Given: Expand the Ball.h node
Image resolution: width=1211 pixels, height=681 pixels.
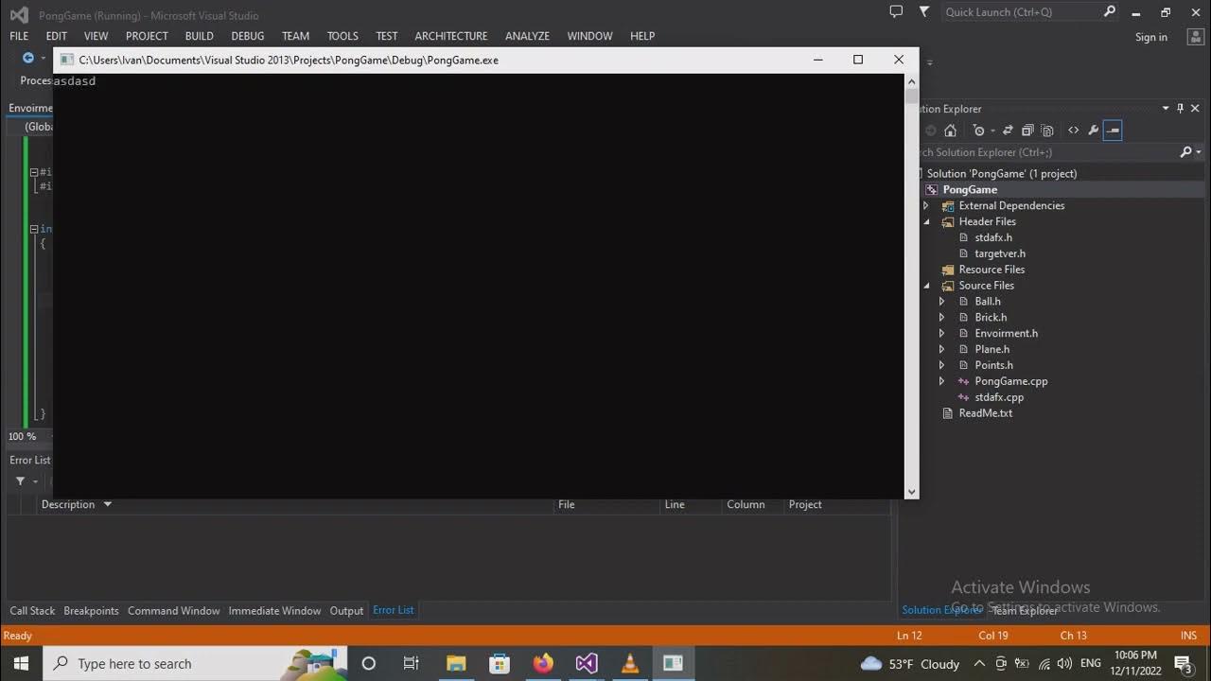Looking at the screenshot, I should pyautogui.click(x=941, y=302).
